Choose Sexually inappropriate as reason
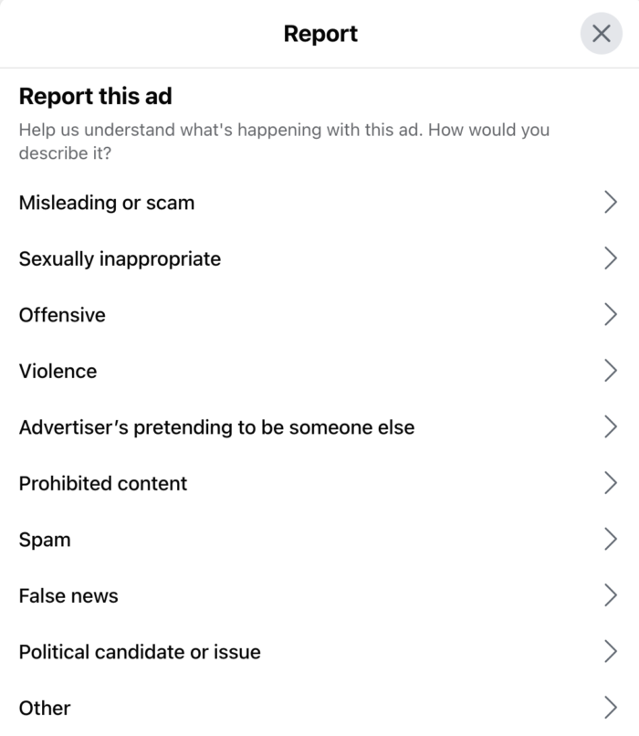This screenshot has width=639, height=736. (x=120, y=258)
